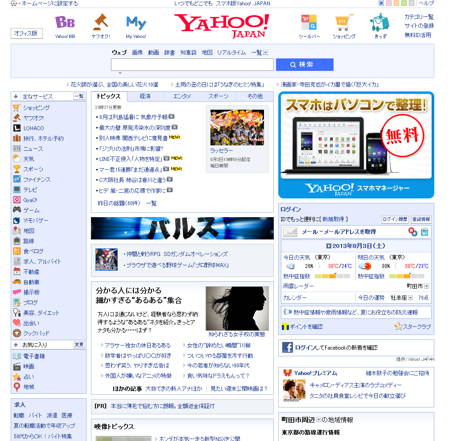The image size is (474, 441).
Task: Open the headline 8月は列島猛暑に 気象庁予報
Action: (x=133, y=117)
